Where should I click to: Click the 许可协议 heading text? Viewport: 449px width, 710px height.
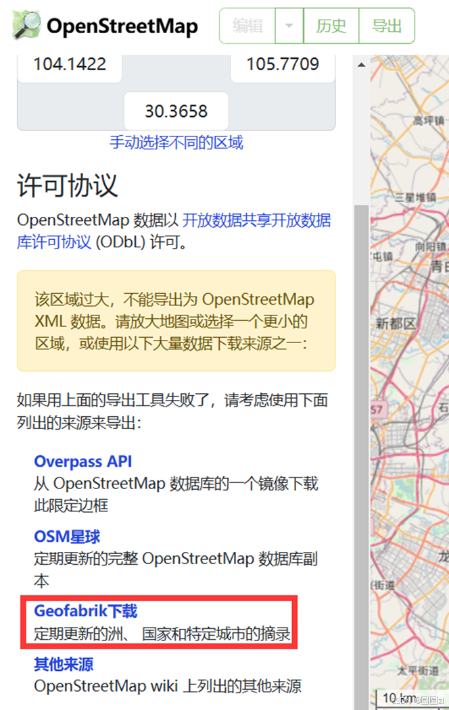(68, 185)
